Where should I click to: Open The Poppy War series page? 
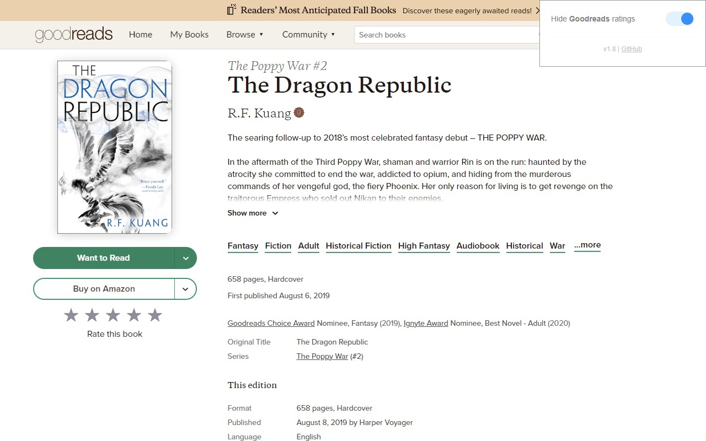coord(322,356)
